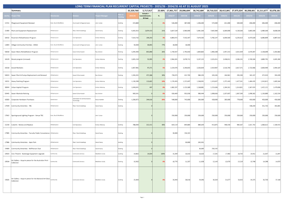The image size is (284, 201).
Task: Click the 2030/31 column header
Action: (223, 15)
